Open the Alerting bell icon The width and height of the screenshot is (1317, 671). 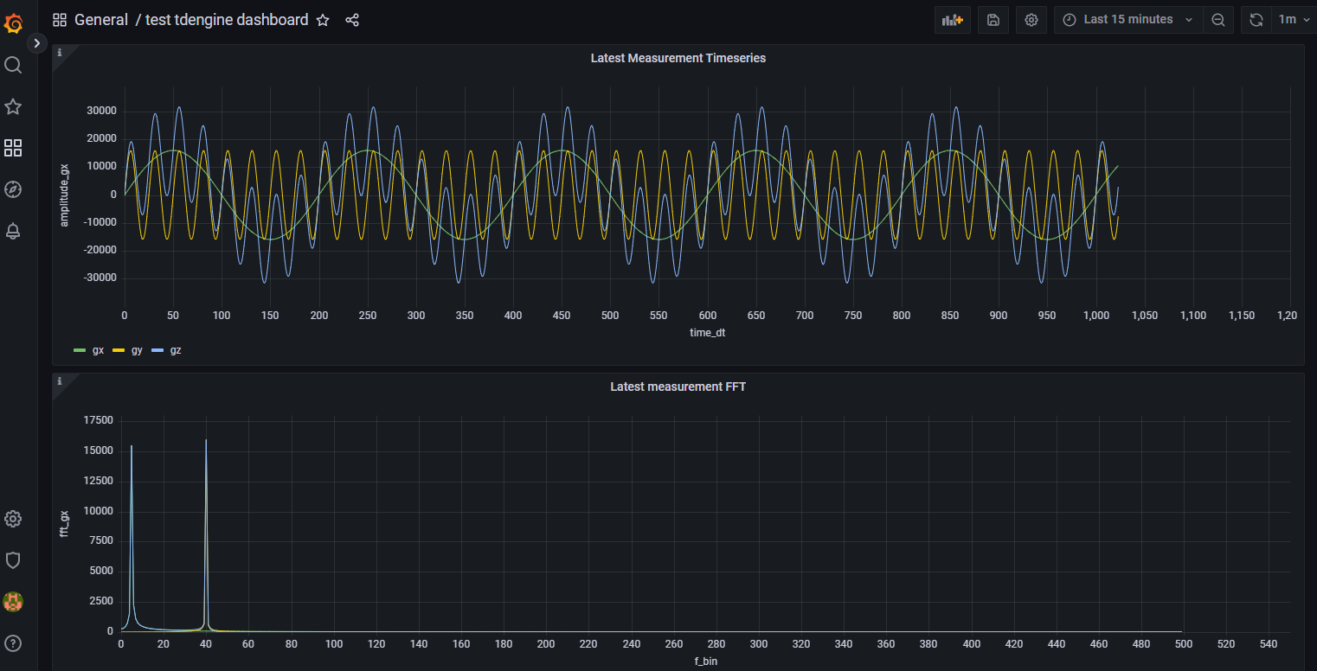coord(13,231)
